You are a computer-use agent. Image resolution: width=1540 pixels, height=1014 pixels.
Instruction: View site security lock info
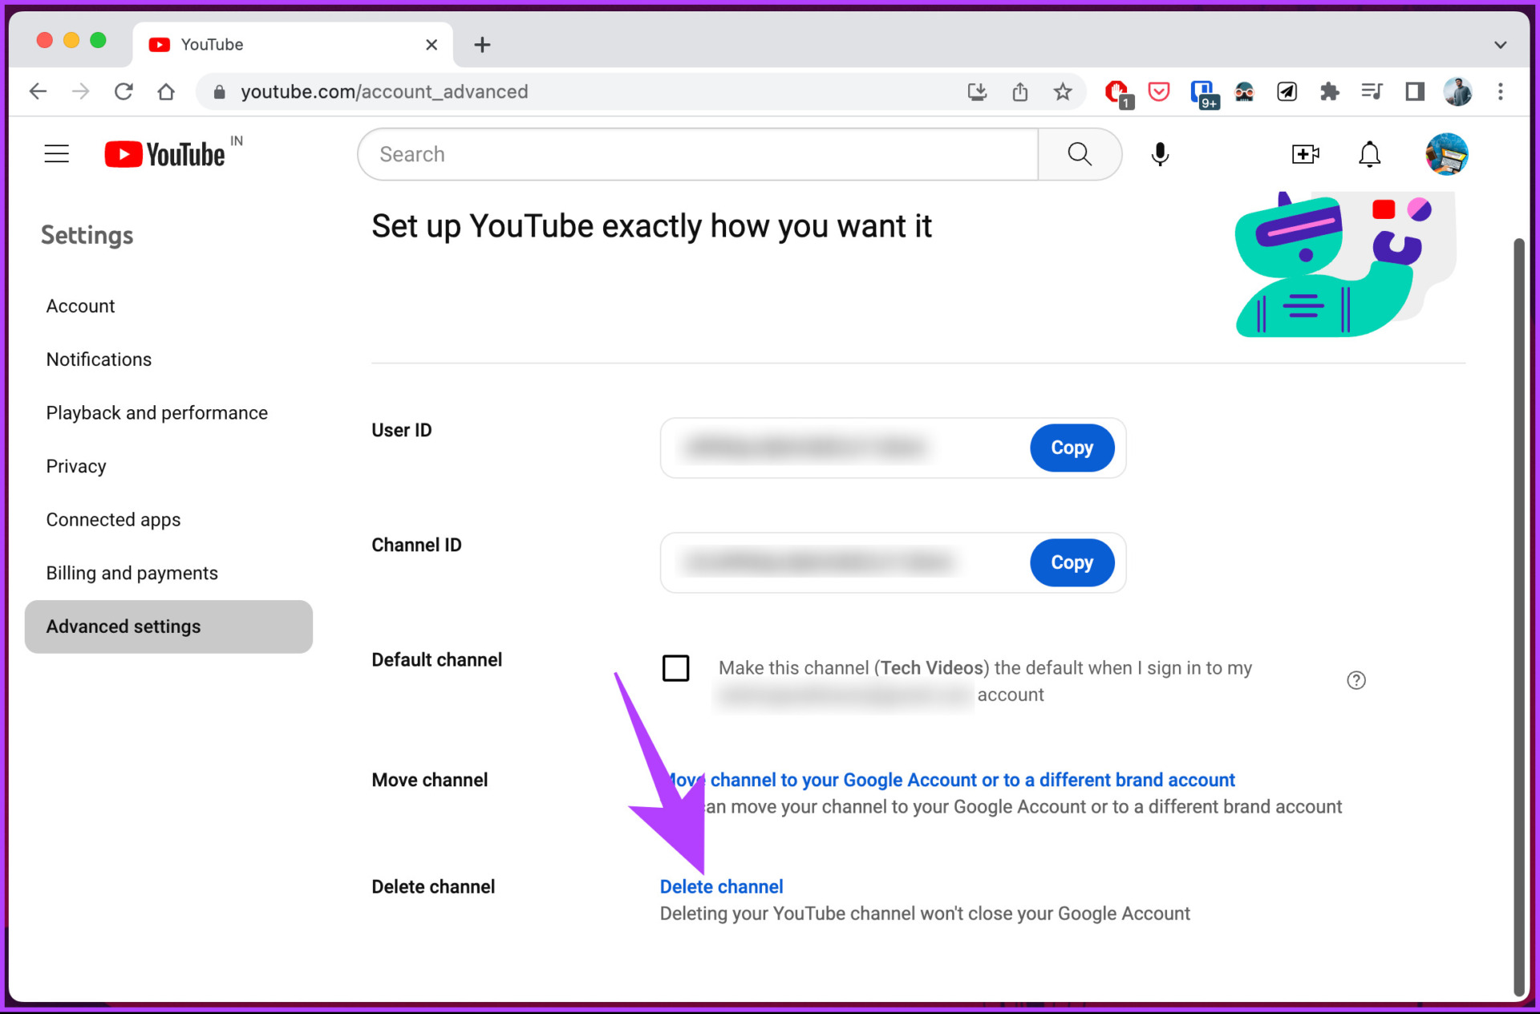[x=219, y=92]
